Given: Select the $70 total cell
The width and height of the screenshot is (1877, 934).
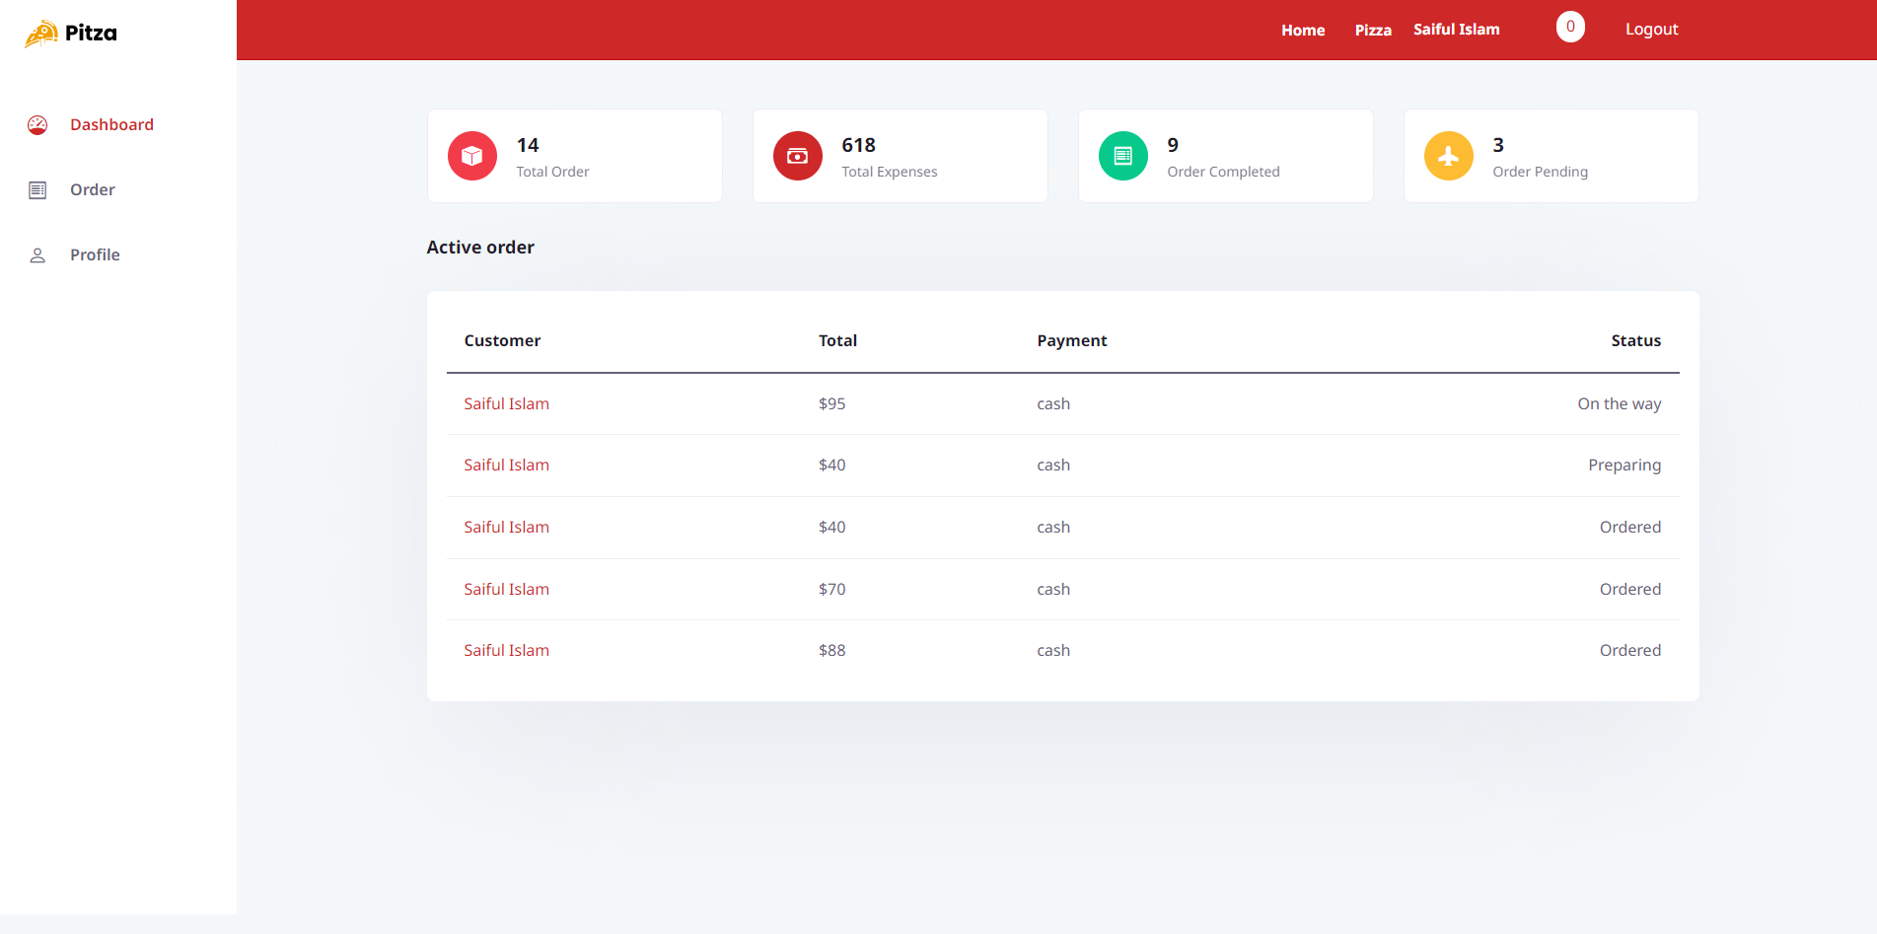Looking at the screenshot, I should pos(831,589).
